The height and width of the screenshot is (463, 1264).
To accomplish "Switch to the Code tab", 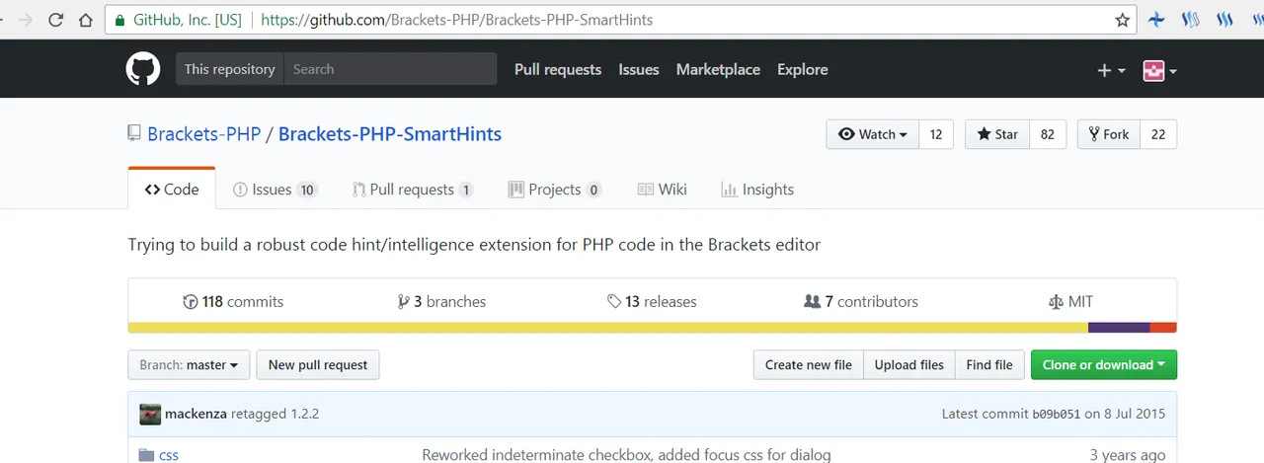I will tap(172, 190).
